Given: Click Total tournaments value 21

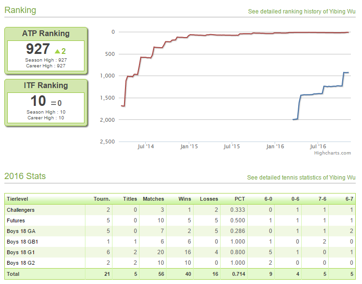Looking at the screenshot, I should pos(107,274).
